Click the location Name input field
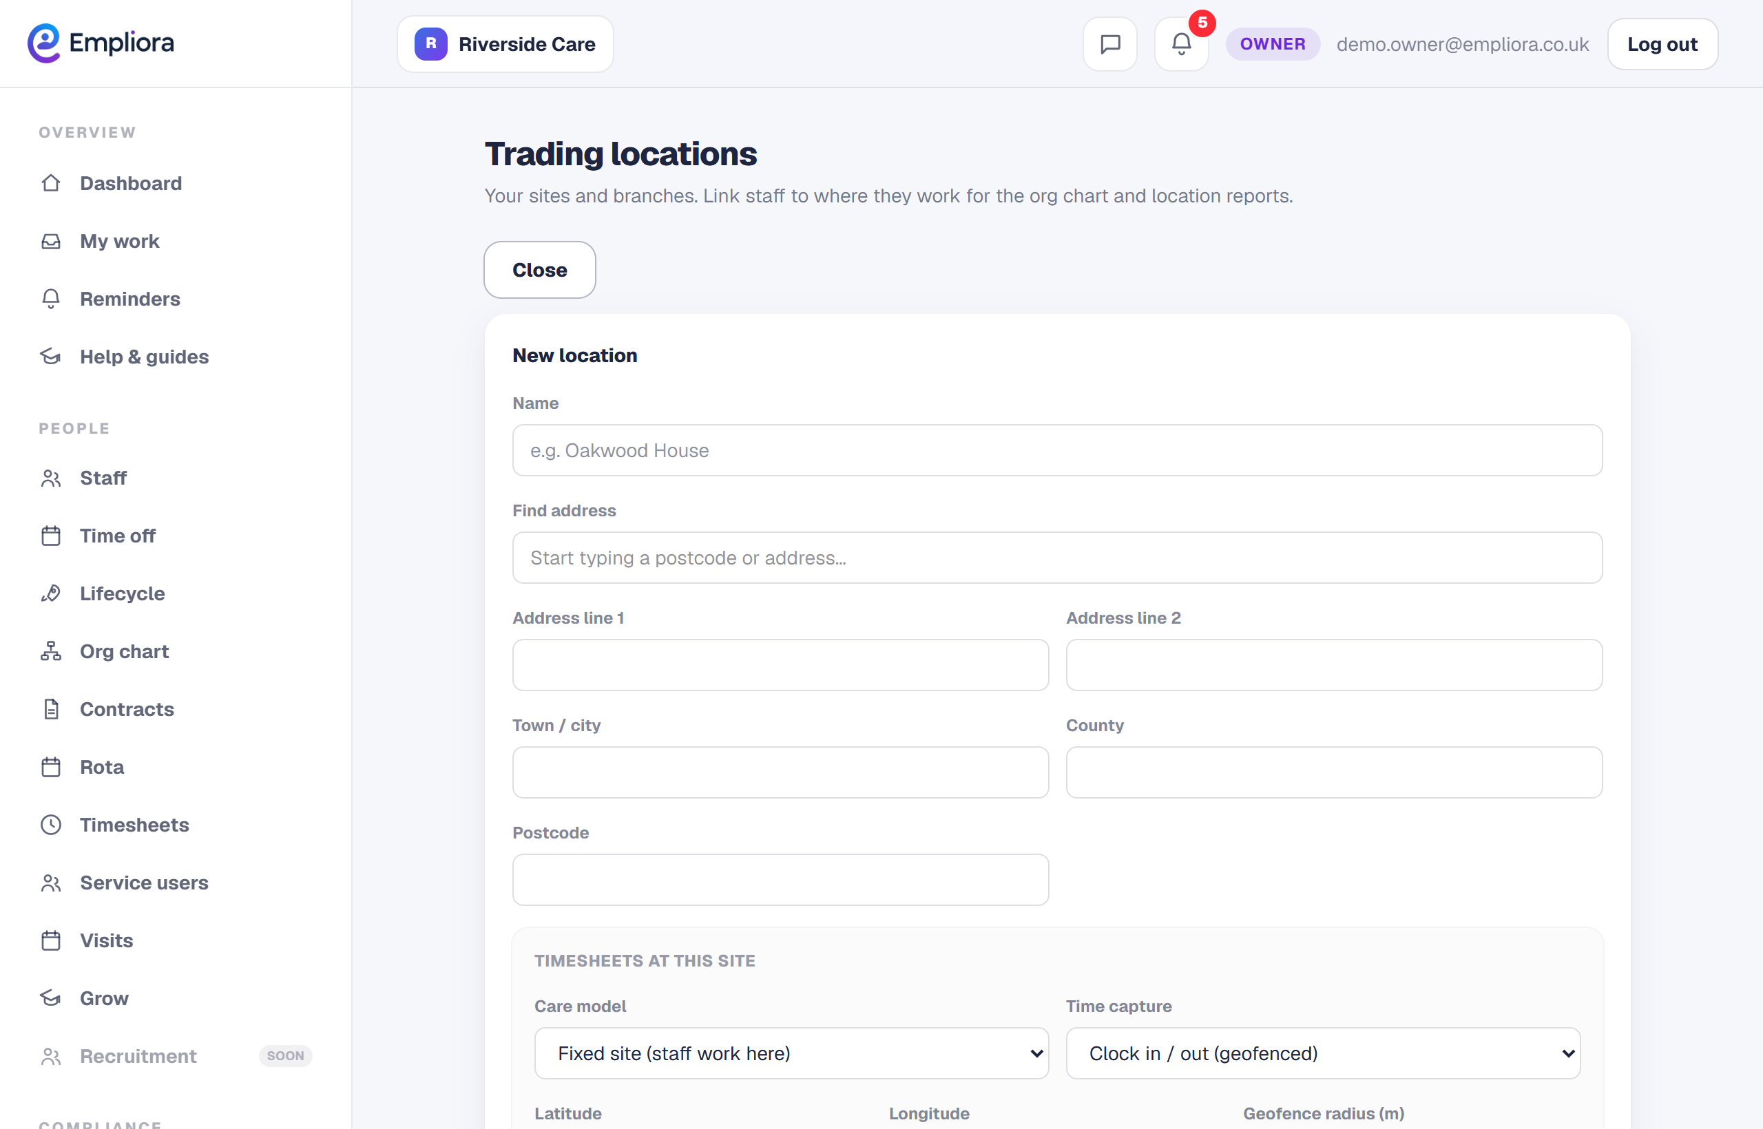This screenshot has width=1763, height=1129. click(1057, 450)
